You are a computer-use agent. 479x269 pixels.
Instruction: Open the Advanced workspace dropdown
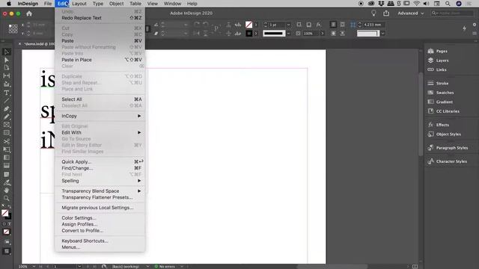[x=411, y=13]
